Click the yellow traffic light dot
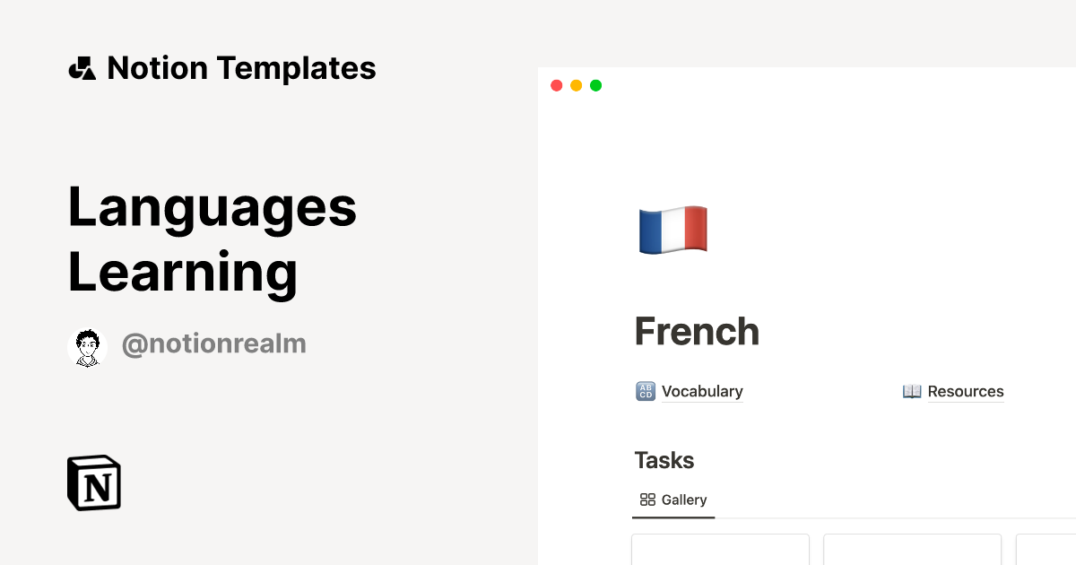The image size is (1076, 565). 576,85
